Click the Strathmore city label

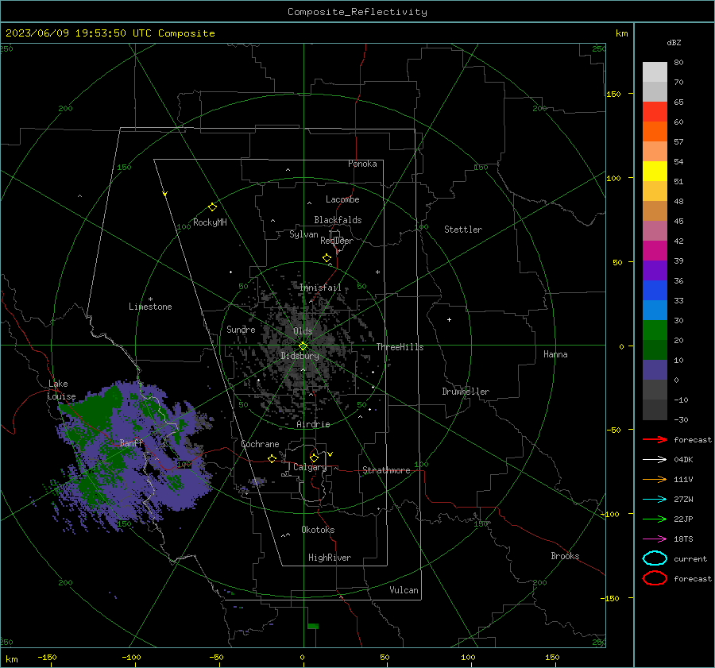coord(386,470)
